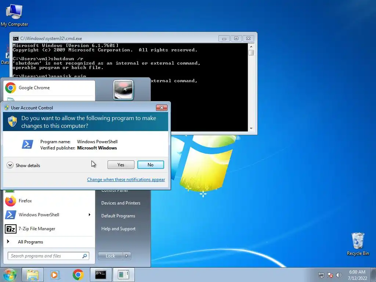This screenshot has height=282, width=376.
Task: Click the Start orb on taskbar
Action: [9, 275]
